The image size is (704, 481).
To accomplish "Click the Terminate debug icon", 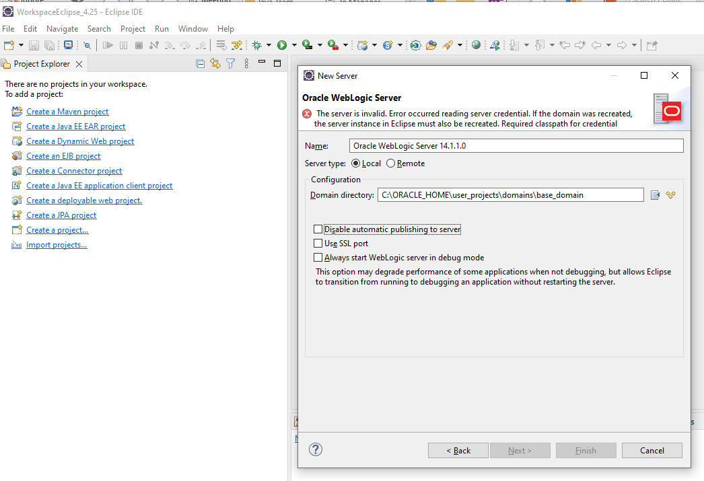I will tap(139, 45).
